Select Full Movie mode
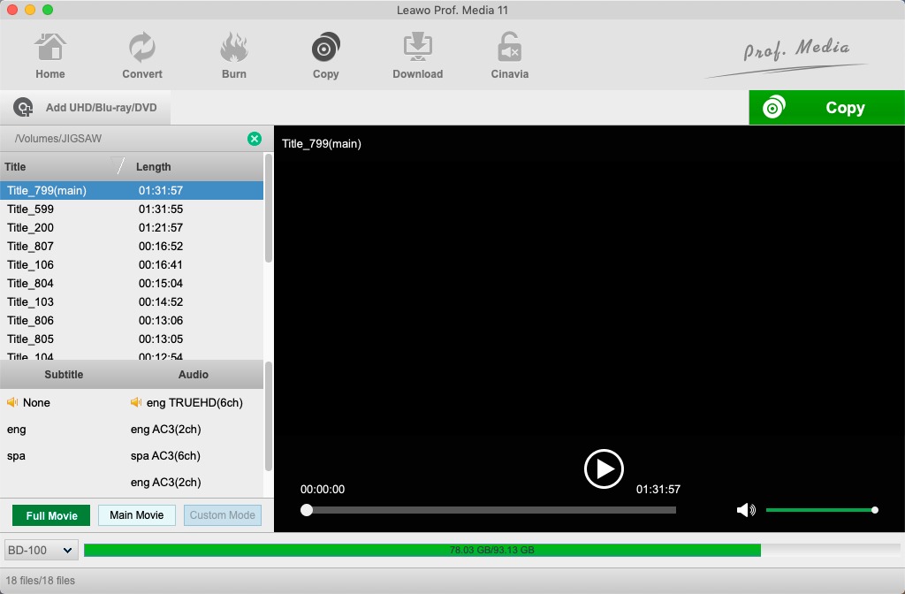Image resolution: width=905 pixels, height=594 pixels. pyautogui.click(x=50, y=514)
